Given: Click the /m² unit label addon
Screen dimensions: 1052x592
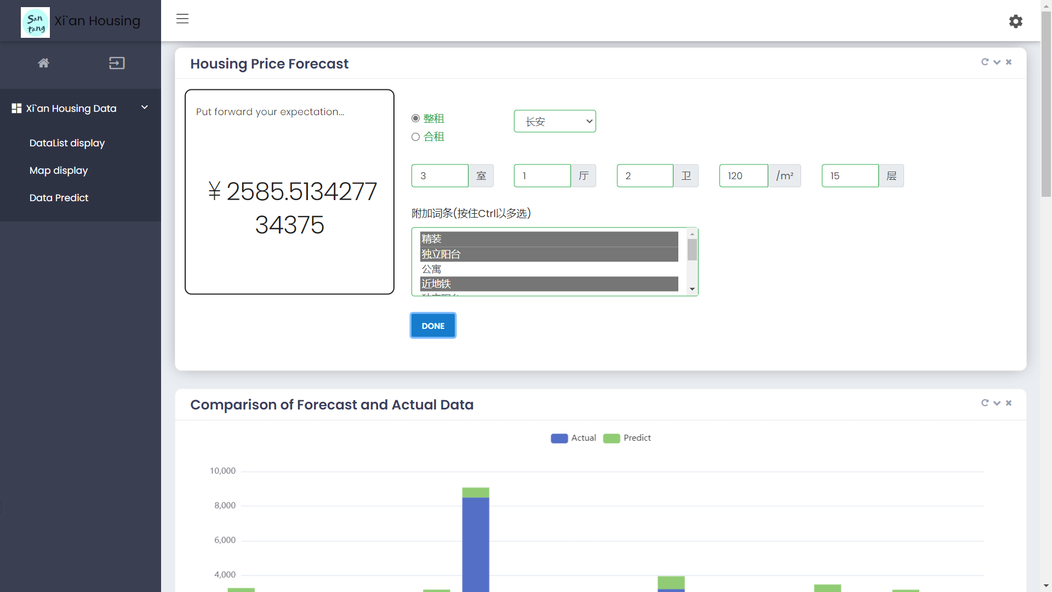Looking at the screenshot, I should pos(785,176).
